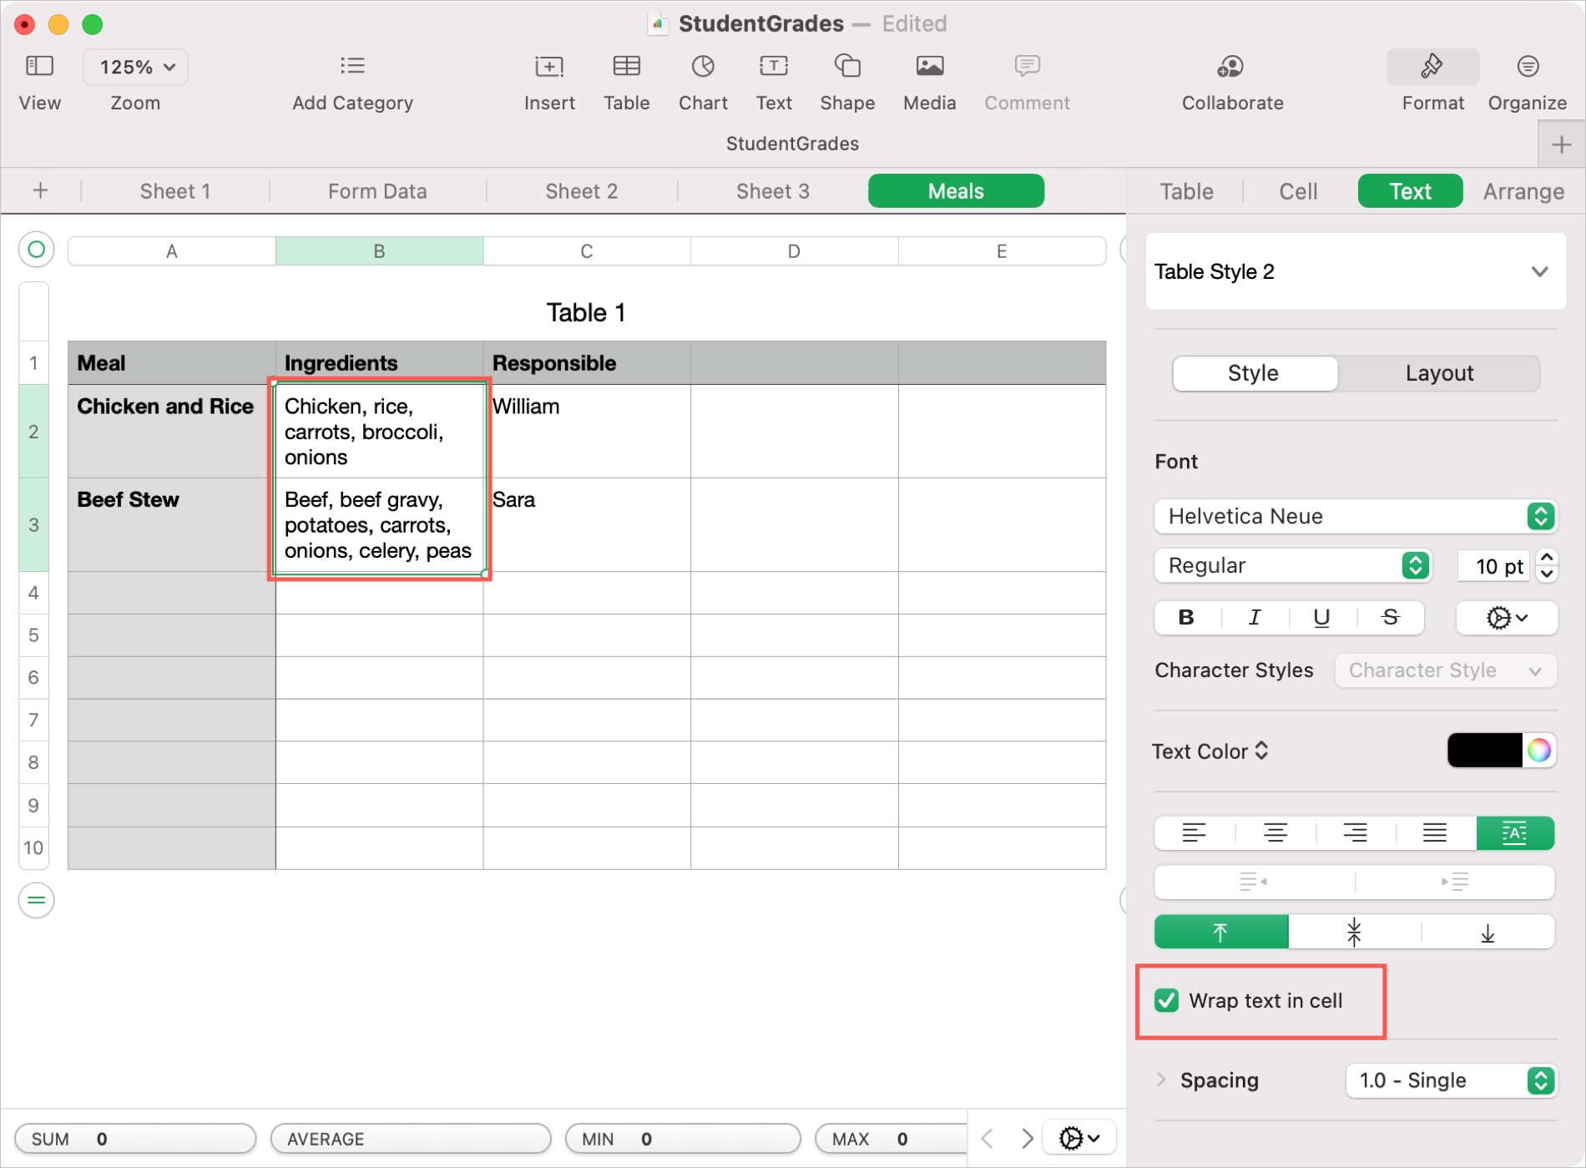Open the 1.0 - Single spacing dropdown
The image size is (1586, 1168).
click(1452, 1080)
